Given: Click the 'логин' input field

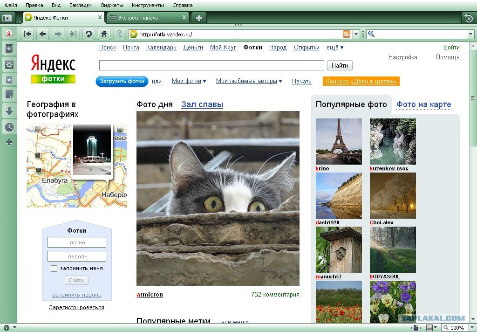Looking at the screenshot, I should tap(77, 242).
